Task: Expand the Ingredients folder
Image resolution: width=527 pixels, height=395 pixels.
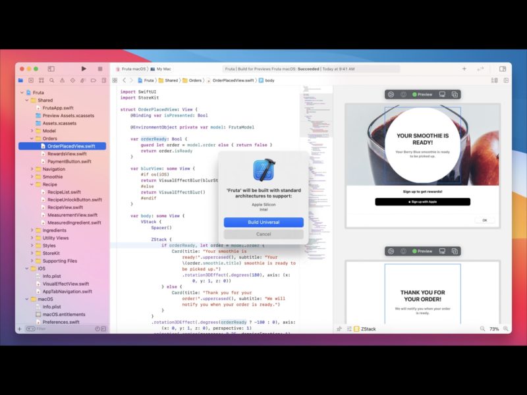Action: [32, 230]
